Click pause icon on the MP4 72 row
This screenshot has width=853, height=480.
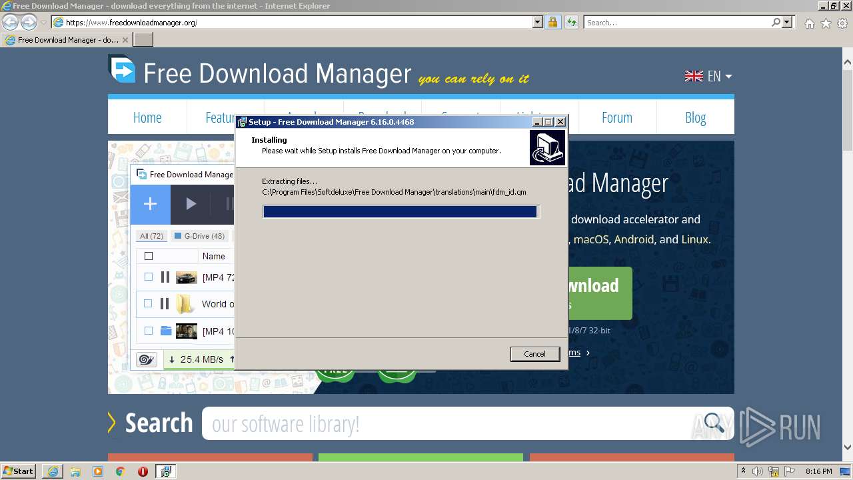165,277
